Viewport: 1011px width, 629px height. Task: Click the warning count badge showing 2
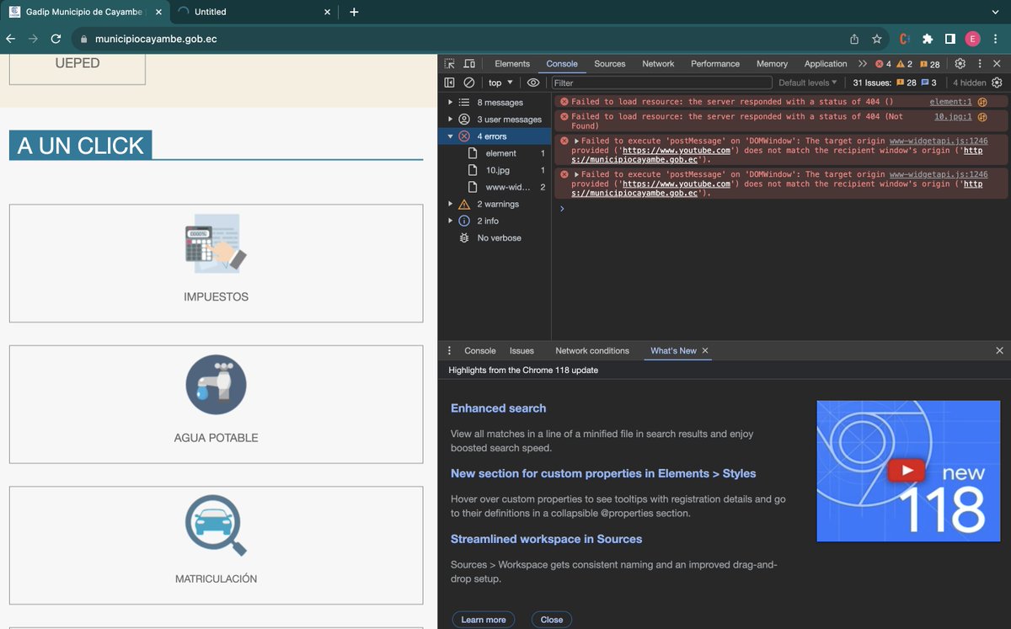(x=904, y=64)
